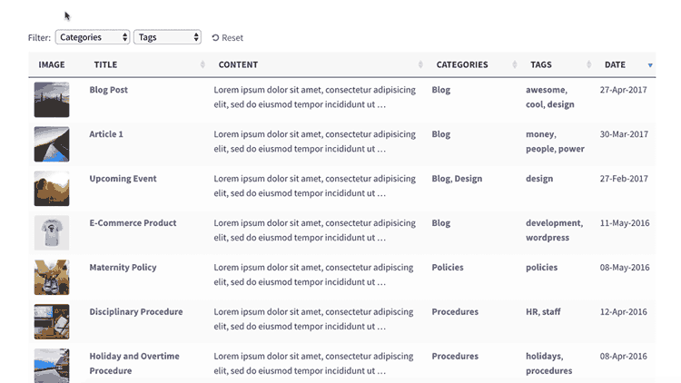The height and width of the screenshot is (383, 681).
Task: Open the Blog Post thumbnail image
Action: pos(52,100)
